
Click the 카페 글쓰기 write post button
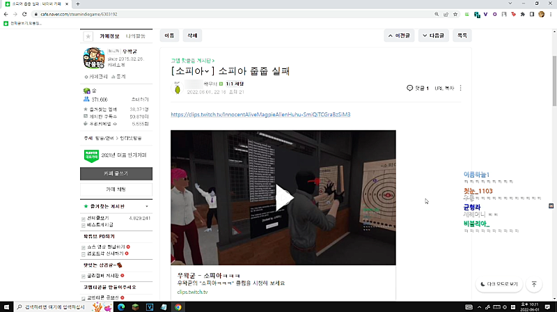116,173
